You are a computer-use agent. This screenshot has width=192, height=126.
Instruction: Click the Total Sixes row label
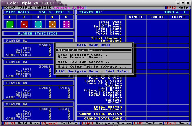tap(109, 34)
